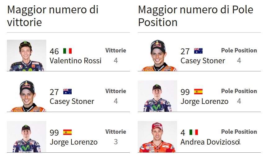The height and width of the screenshot is (157, 272).
Task: Click Casey Stoner's name in the vittorie list
Action: click(x=72, y=101)
